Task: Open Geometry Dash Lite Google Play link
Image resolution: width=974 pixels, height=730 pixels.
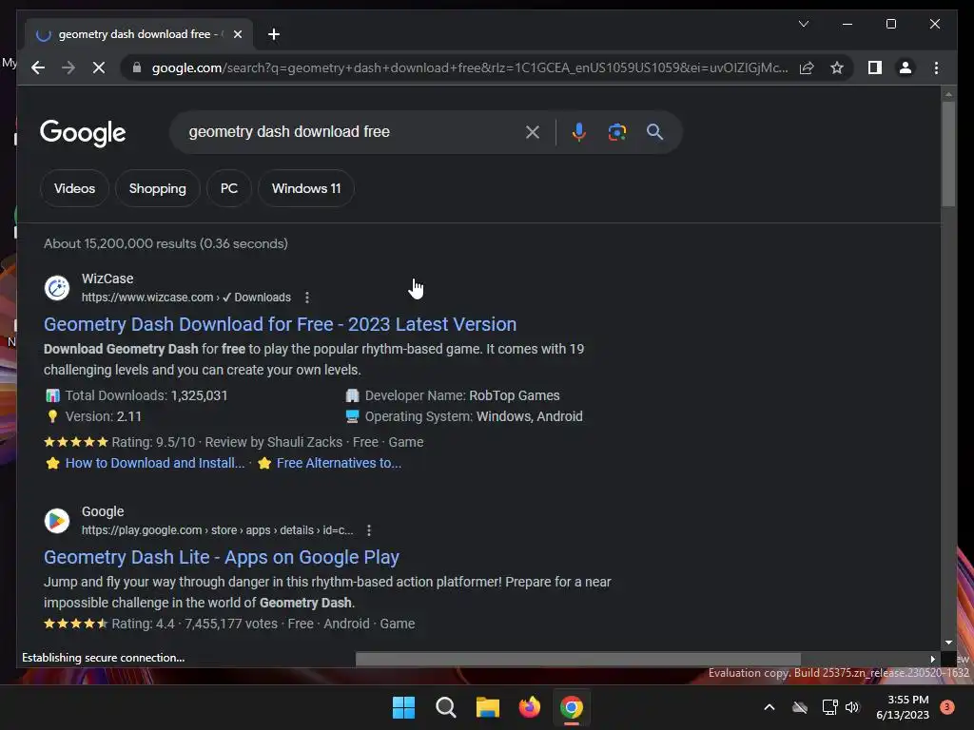Action: tap(221, 557)
